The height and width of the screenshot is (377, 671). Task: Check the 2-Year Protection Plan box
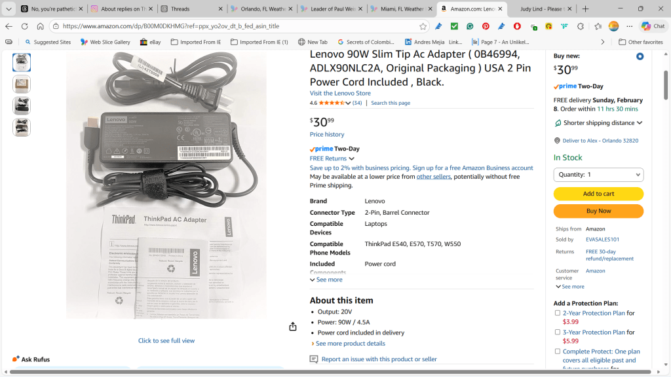(557, 313)
